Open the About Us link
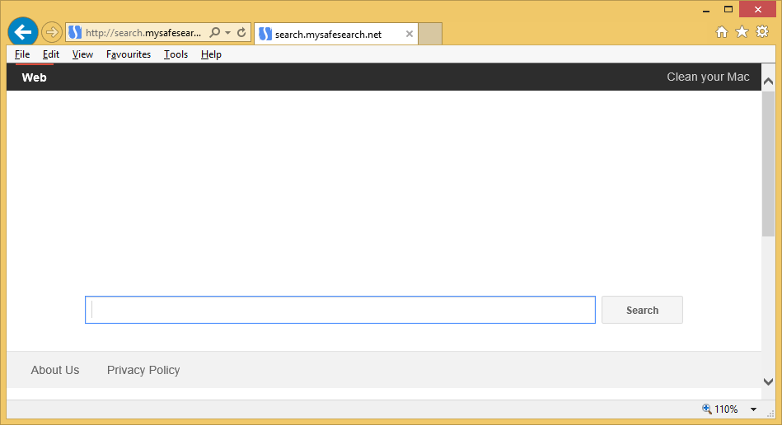Image resolution: width=782 pixels, height=435 pixels. pos(55,370)
